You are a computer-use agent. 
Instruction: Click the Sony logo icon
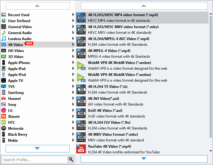click(x=4, y=104)
